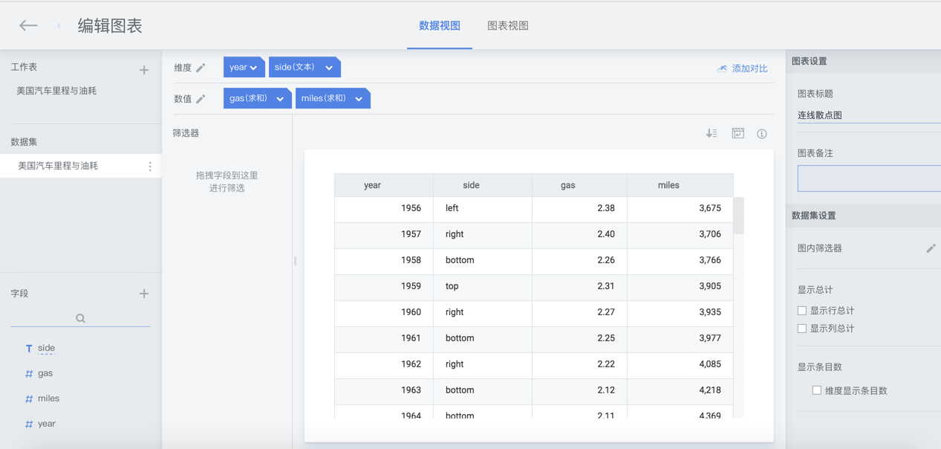Edit 图内筛选器 with the pencil icon
Image resolution: width=941 pixels, height=449 pixels.
point(931,248)
